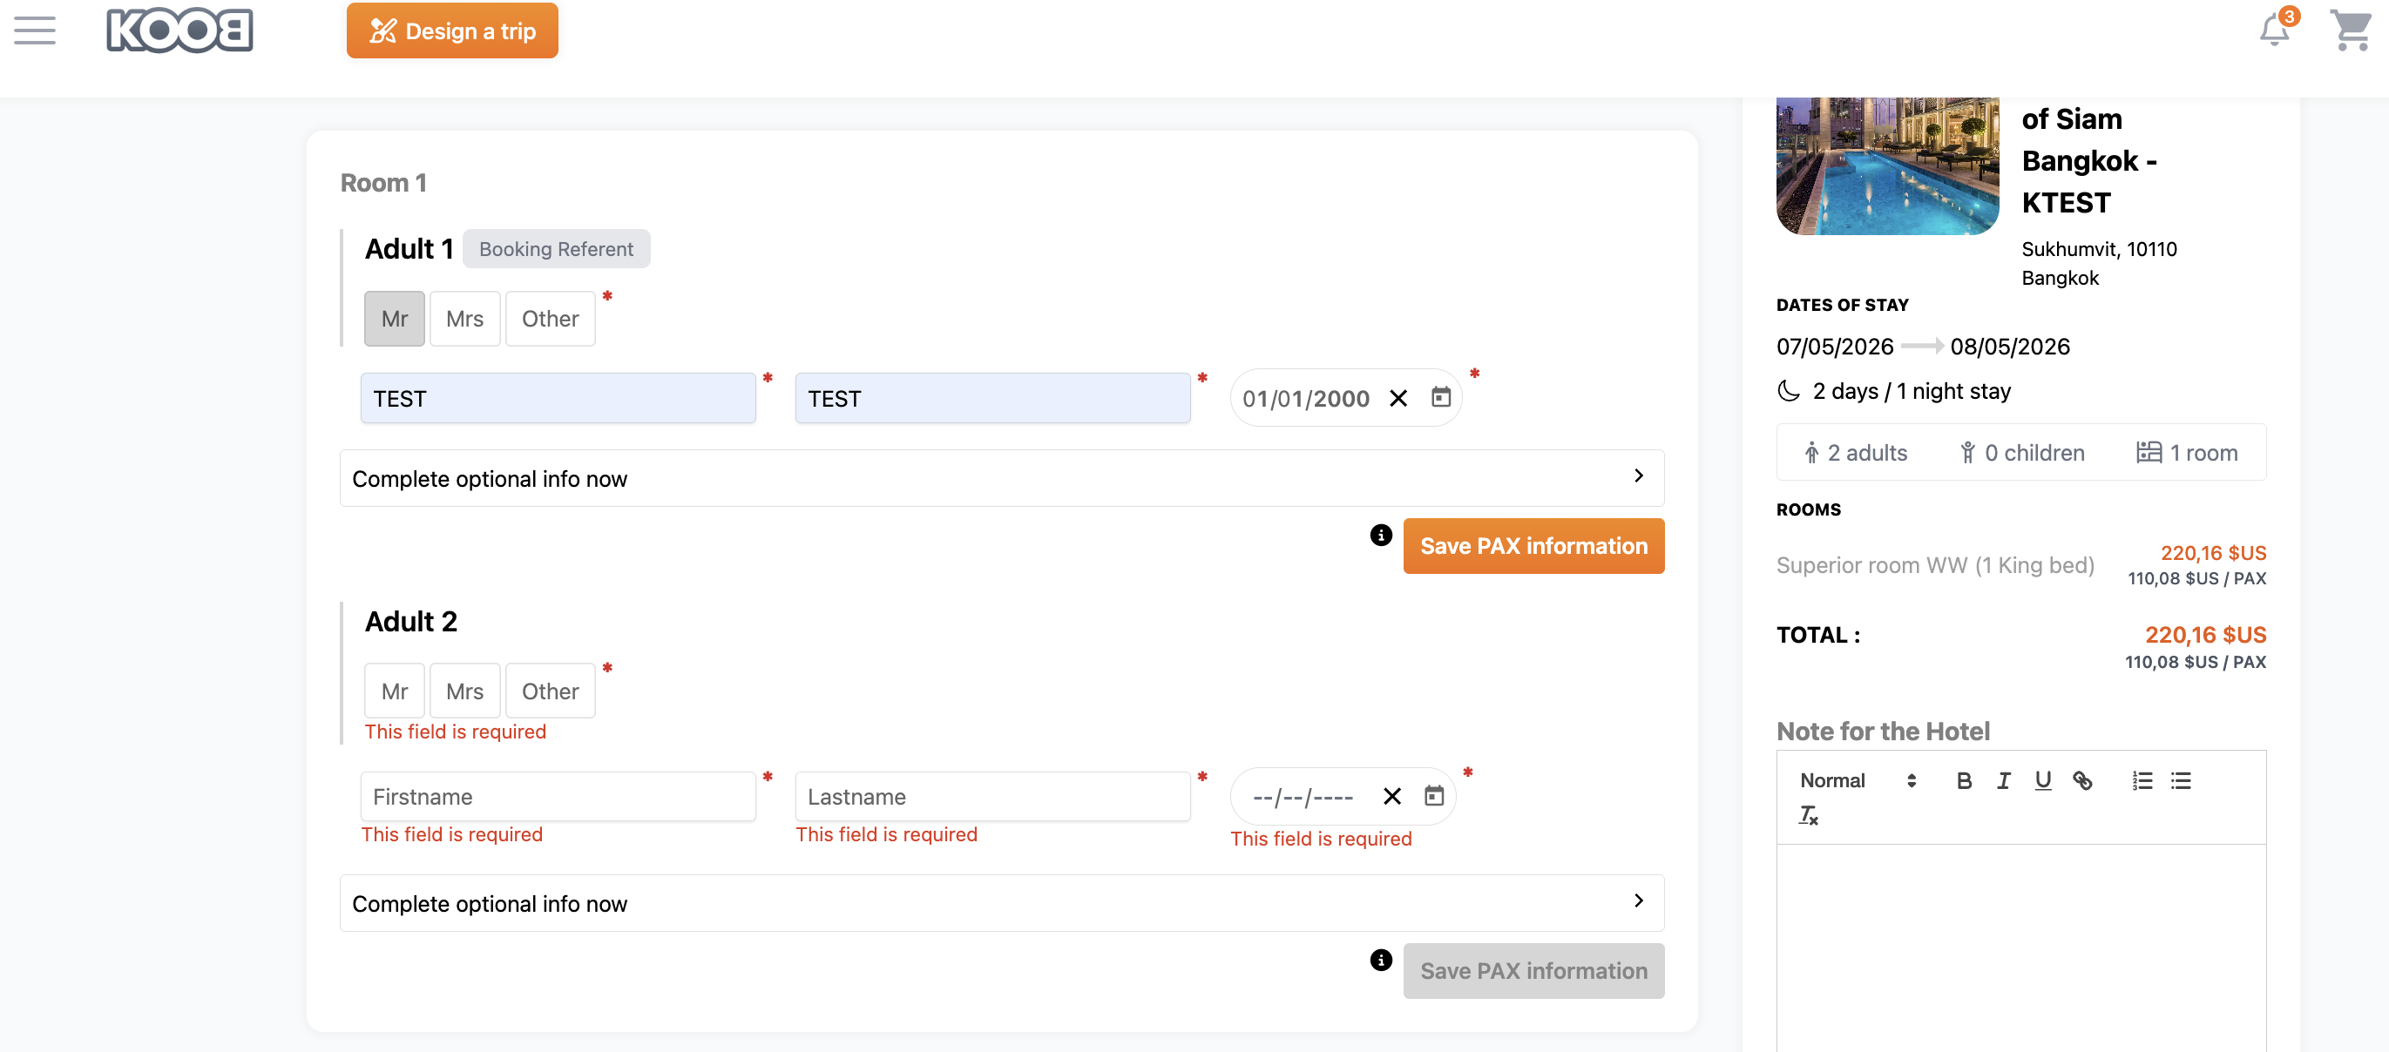This screenshot has height=1052, width=2389.
Task: Open the shopping cart
Action: [2350, 30]
